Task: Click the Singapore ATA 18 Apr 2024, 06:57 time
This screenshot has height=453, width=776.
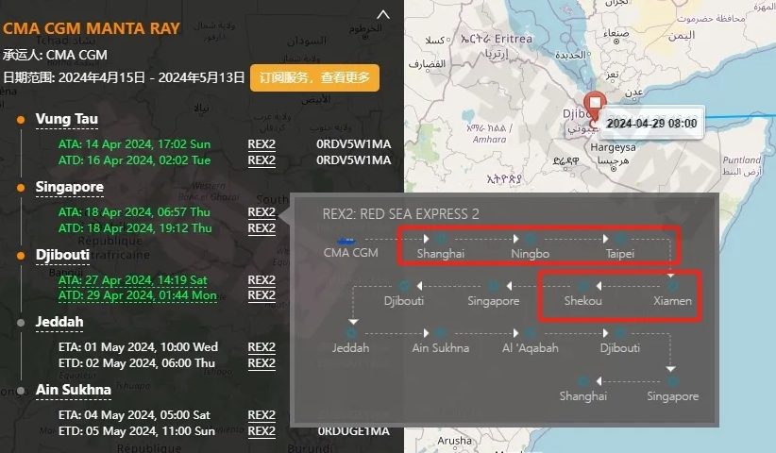Action: point(134,212)
